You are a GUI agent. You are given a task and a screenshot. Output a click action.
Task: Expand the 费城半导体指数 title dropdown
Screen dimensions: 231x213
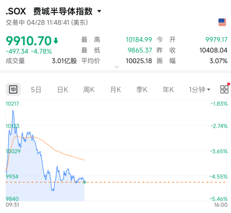[x=99, y=11]
